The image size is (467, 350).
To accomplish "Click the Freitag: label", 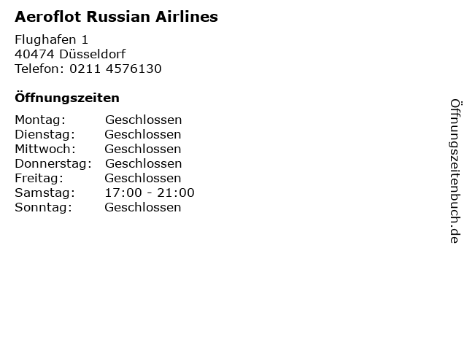I will click(x=39, y=178).
